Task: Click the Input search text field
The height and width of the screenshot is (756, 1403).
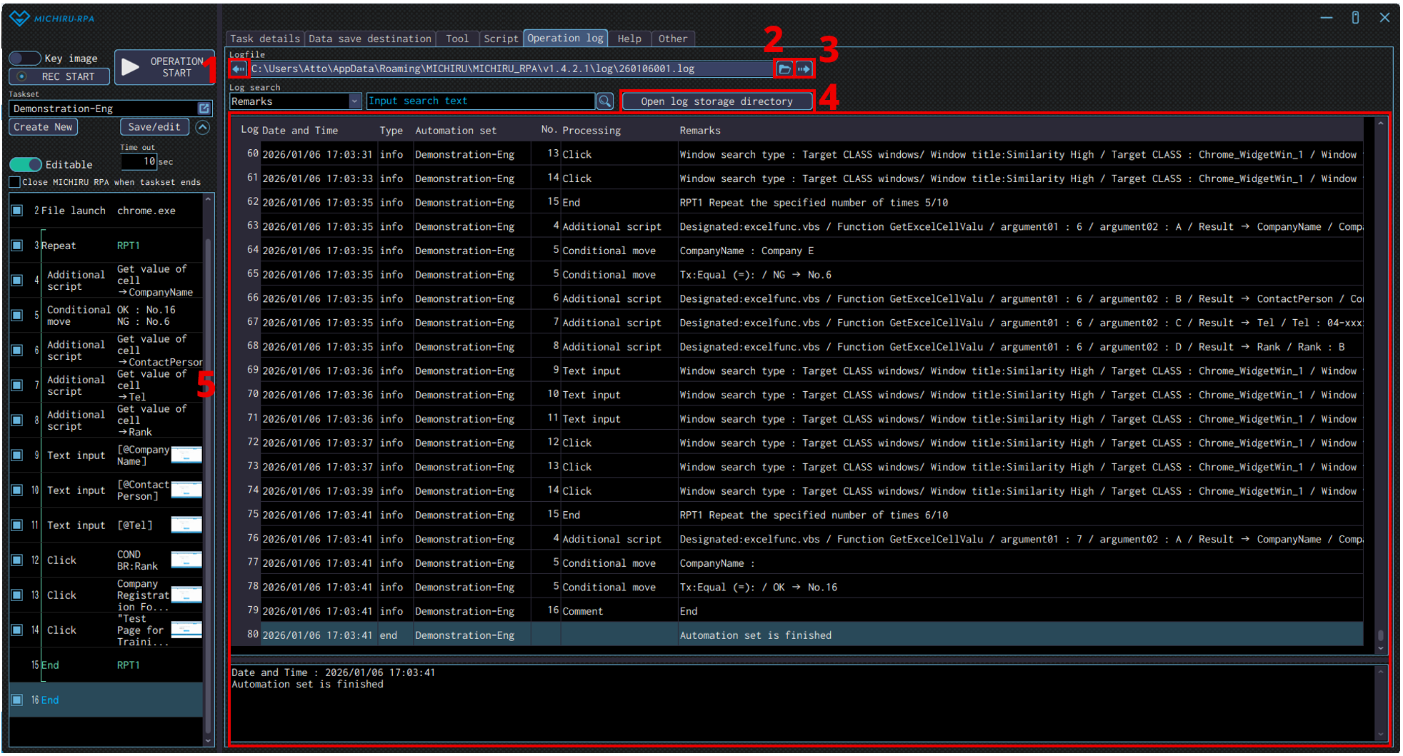Action: (479, 101)
